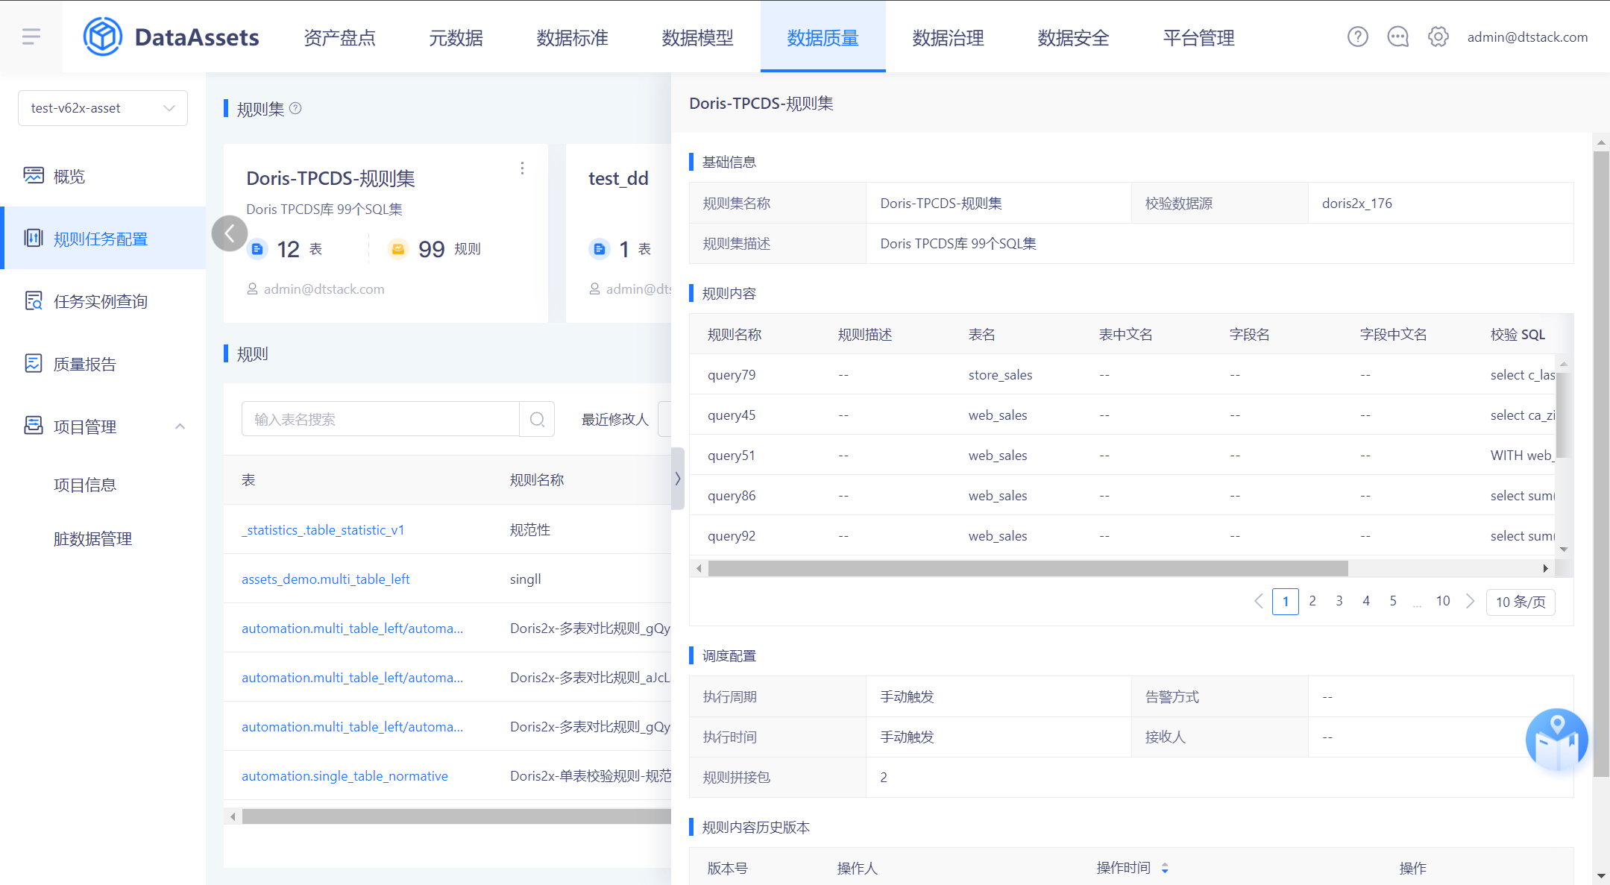The height and width of the screenshot is (885, 1610).
Task: Click the query92 rule name cell
Action: coord(732,535)
